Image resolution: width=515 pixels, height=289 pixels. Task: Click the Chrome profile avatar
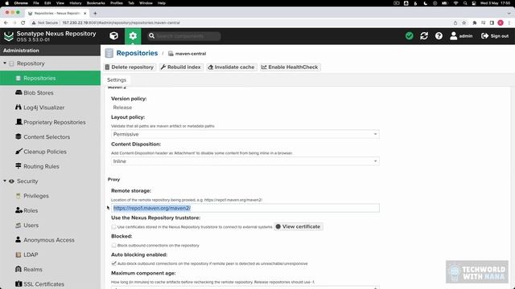tap(501, 22)
